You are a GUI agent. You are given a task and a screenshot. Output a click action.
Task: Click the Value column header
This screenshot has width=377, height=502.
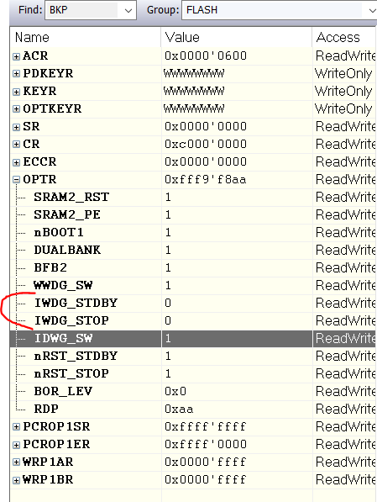click(x=237, y=38)
